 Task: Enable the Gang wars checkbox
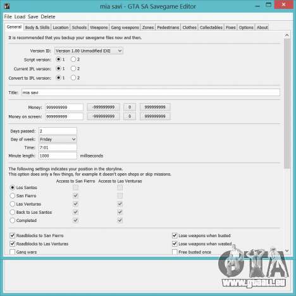13,252
